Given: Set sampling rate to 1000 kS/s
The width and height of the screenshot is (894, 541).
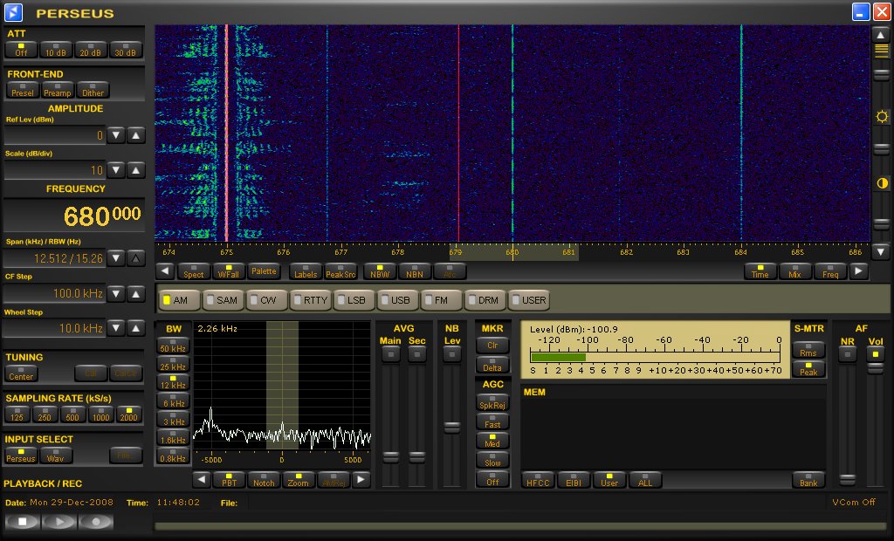Looking at the screenshot, I should coord(101,414).
